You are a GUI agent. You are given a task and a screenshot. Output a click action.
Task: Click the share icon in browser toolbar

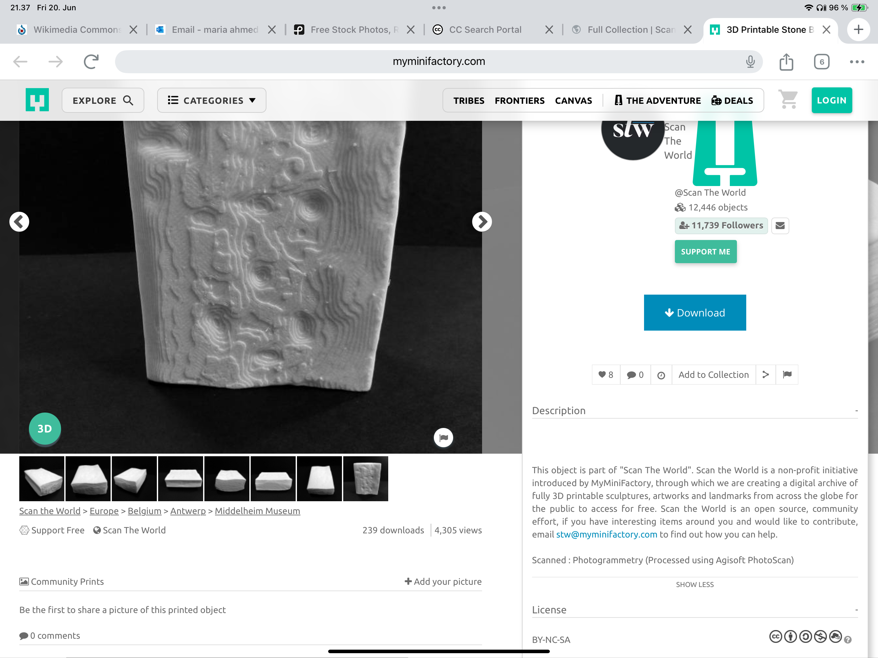(786, 62)
